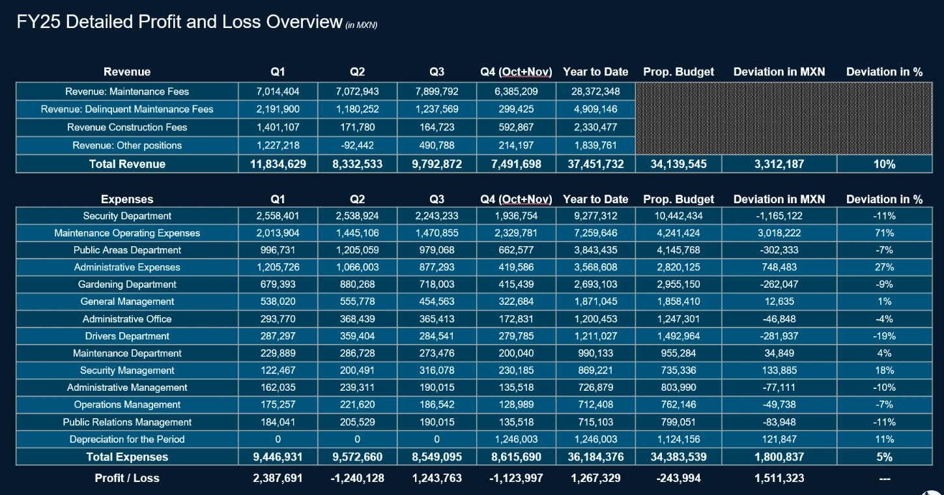
Task: Click the Gardening Department row label
Action: (x=127, y=285)
